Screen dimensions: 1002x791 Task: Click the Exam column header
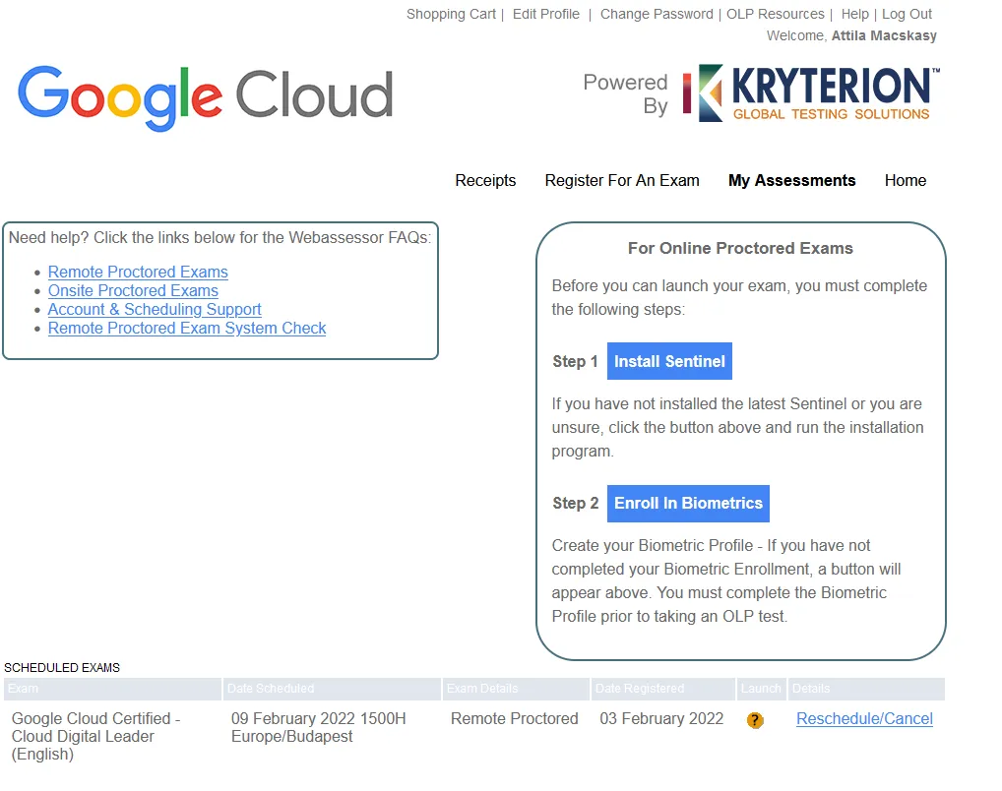click(112, 689)
